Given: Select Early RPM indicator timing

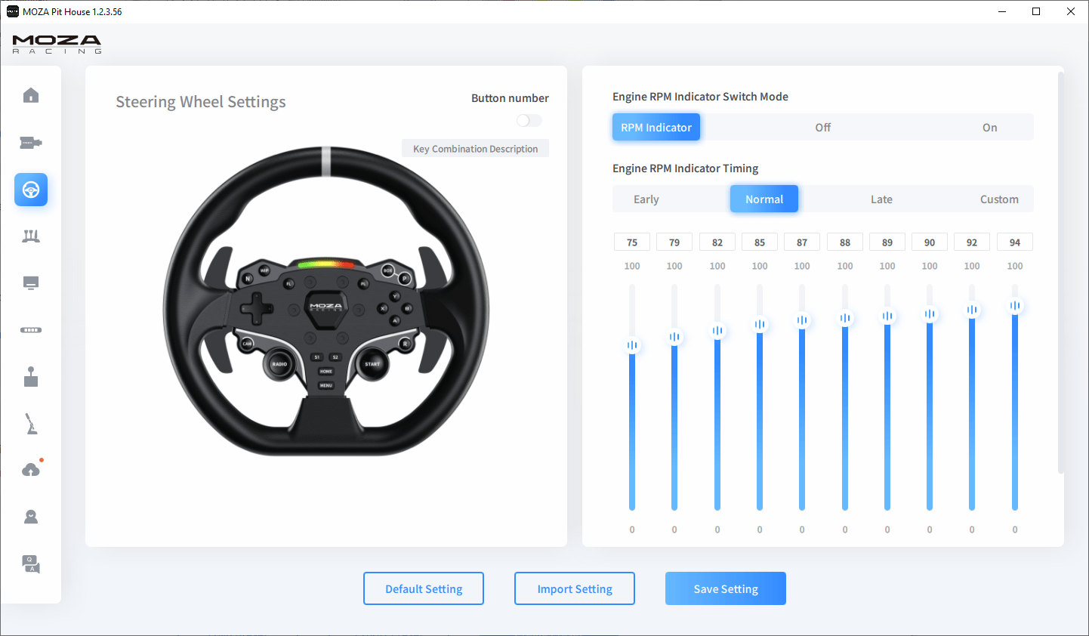Looking at the screenshot, I should pos(646,199).
